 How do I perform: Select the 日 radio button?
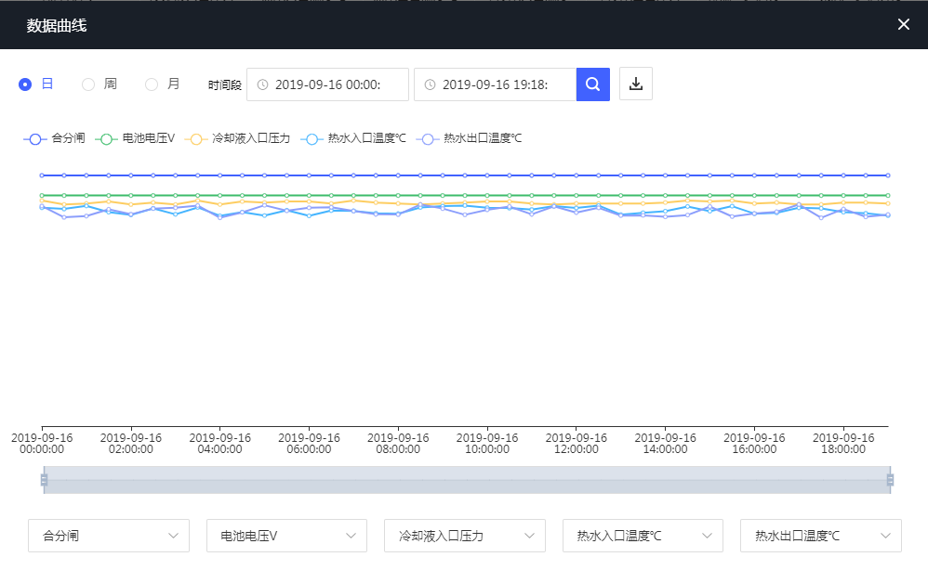[25, 84]
